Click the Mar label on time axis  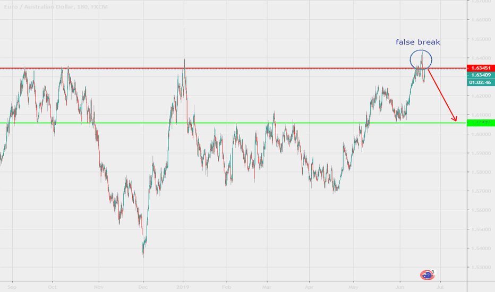coord(267,287)
